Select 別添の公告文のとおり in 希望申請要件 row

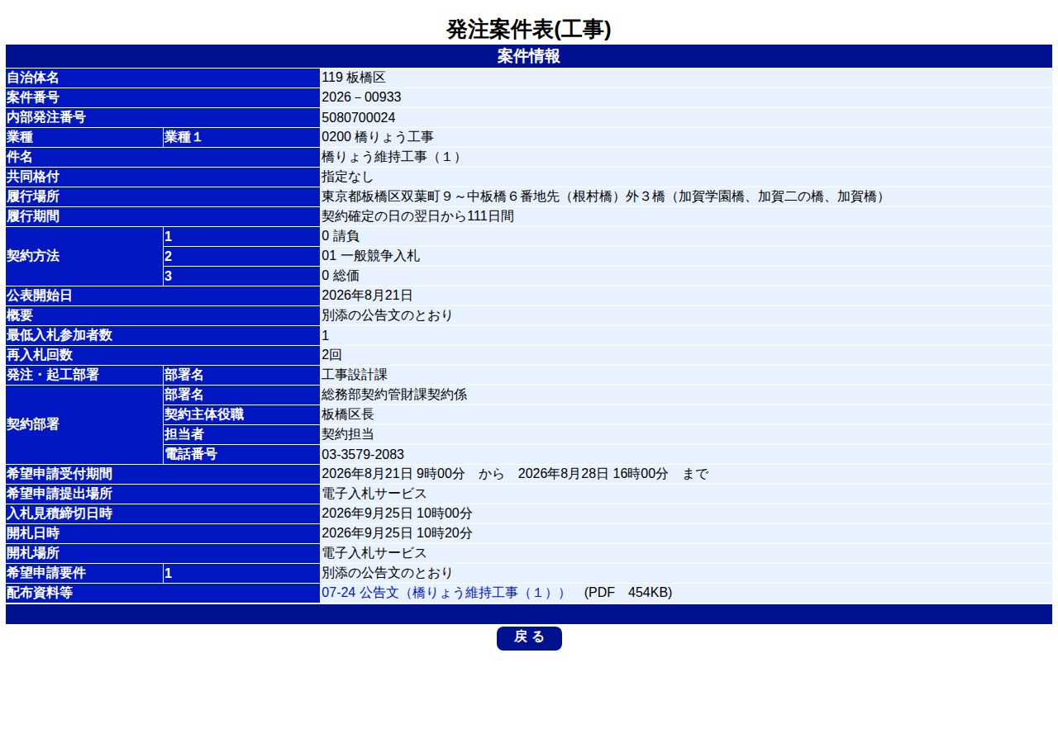pos(387,573)
